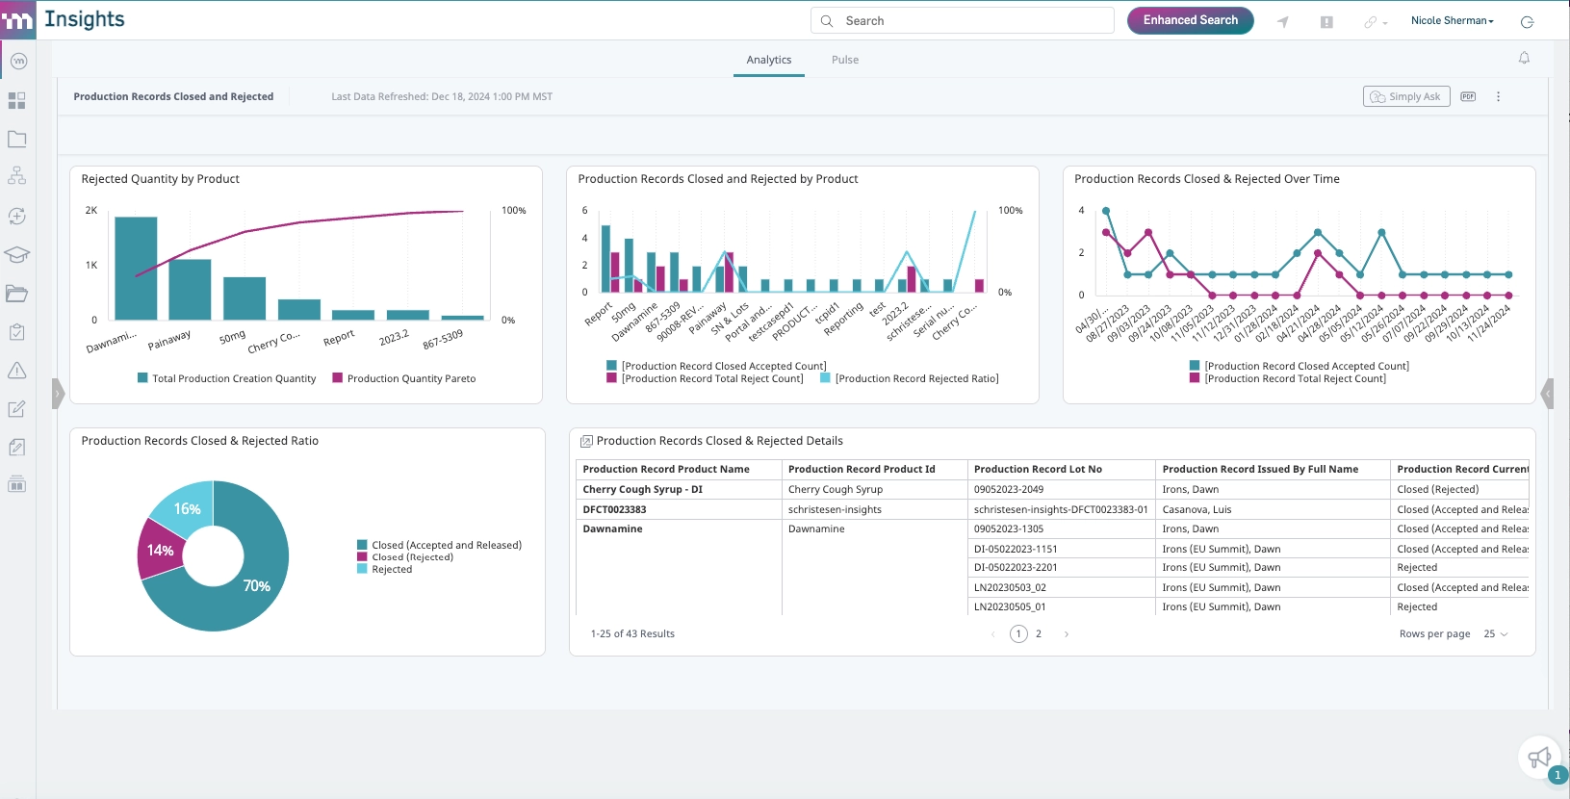
Task: Click the dashboard grid sidebar icon
Action: click(16, 100)
